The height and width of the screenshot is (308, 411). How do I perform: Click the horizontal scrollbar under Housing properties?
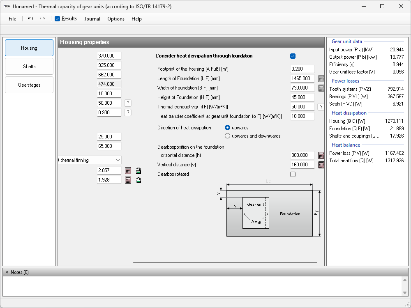(x=225, y=262)
